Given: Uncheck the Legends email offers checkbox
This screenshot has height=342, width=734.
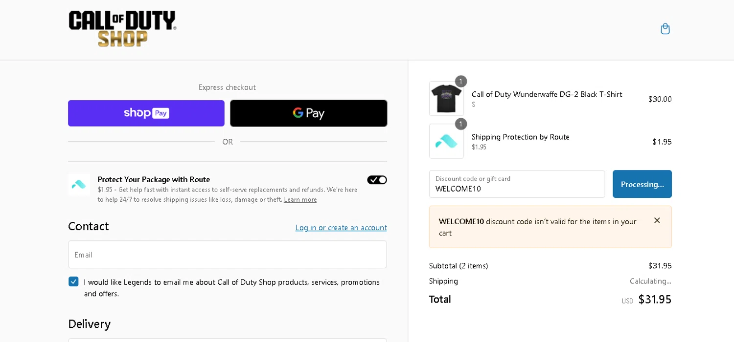Looking at the screenshot, I should pyautogui.click(x=73, y=281).
